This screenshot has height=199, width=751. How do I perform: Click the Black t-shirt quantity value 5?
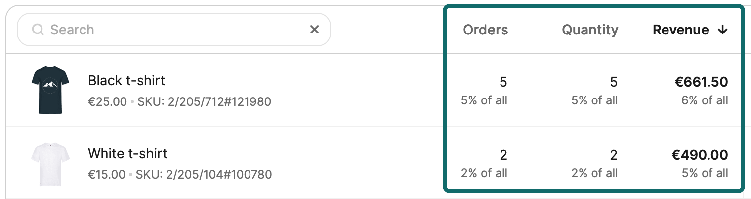pyautogui.click(x=613, y=82)
